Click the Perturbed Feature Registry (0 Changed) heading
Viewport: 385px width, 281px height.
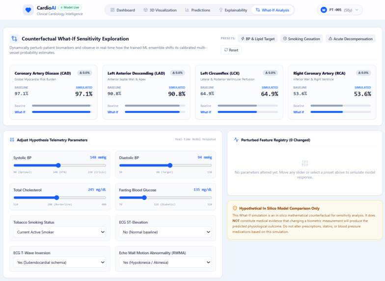point(275,140)
